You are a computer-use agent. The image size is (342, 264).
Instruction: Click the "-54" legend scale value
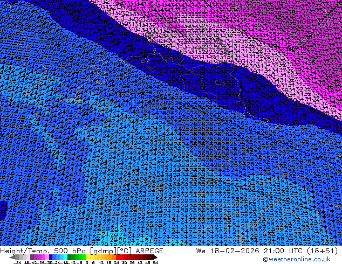17,262
